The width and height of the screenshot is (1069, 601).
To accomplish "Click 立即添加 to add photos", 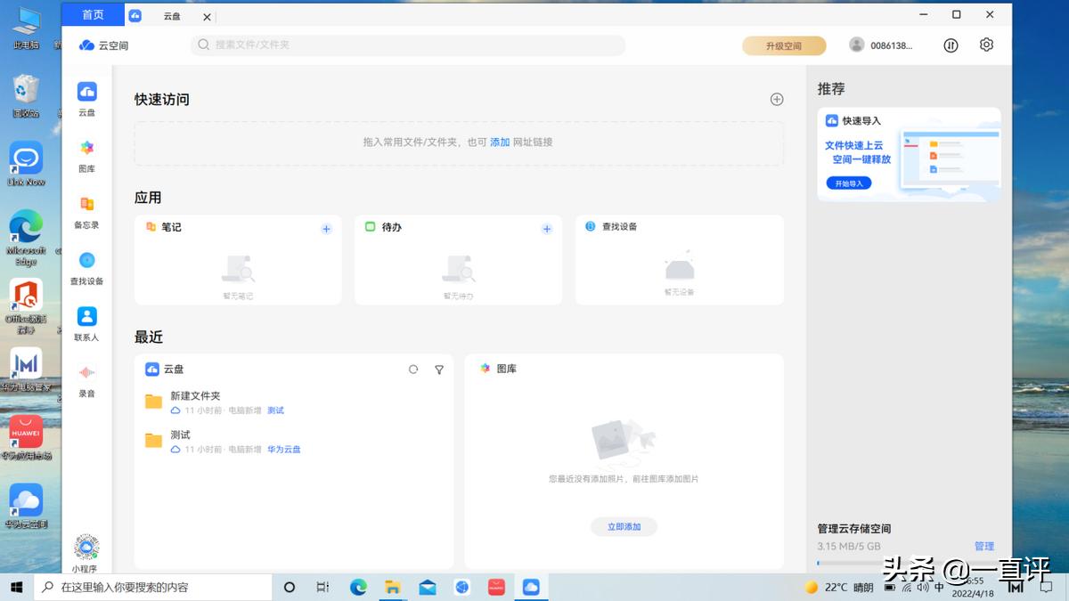I will click(623, 526).
